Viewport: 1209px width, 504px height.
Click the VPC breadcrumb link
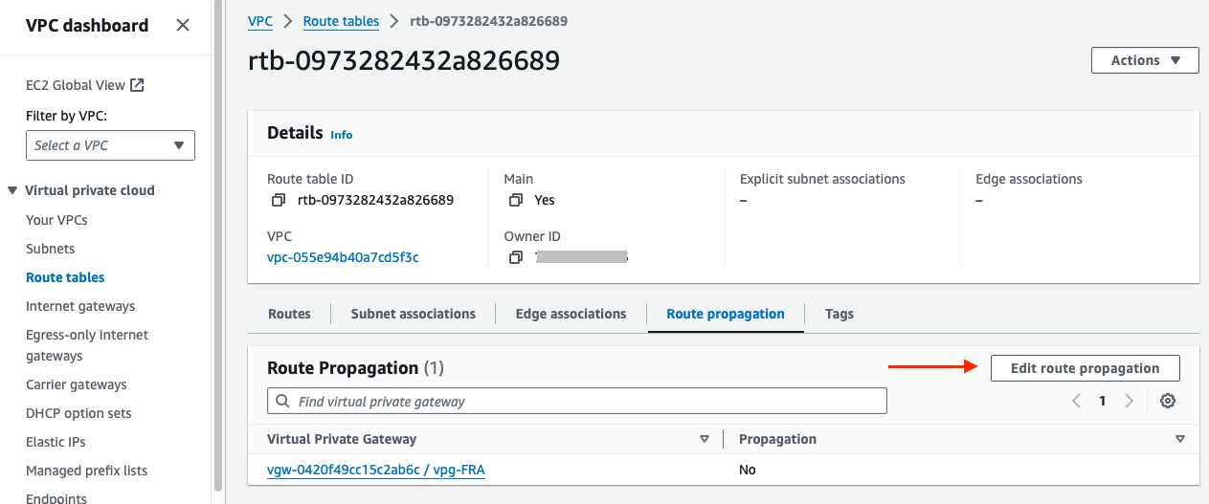259,21
